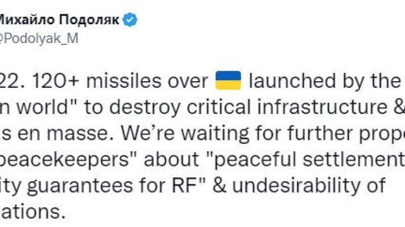Open the Михайло Подоляк profile name
The image size is (405, 227).
pos(59,20)
